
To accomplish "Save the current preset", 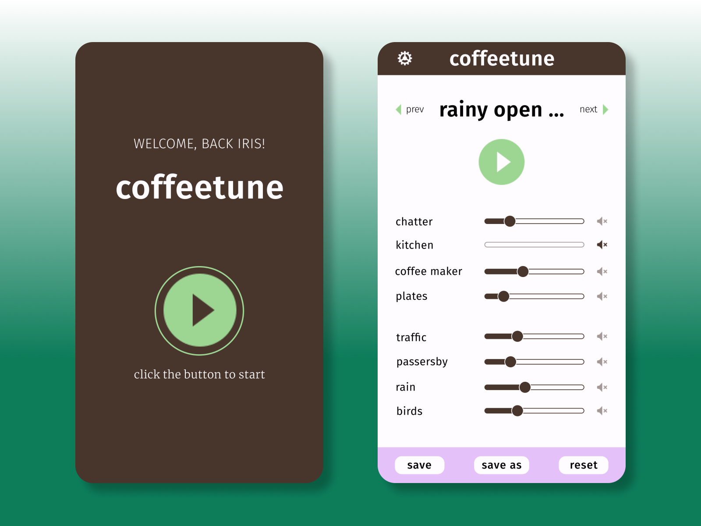I will [x=419, y=465].
